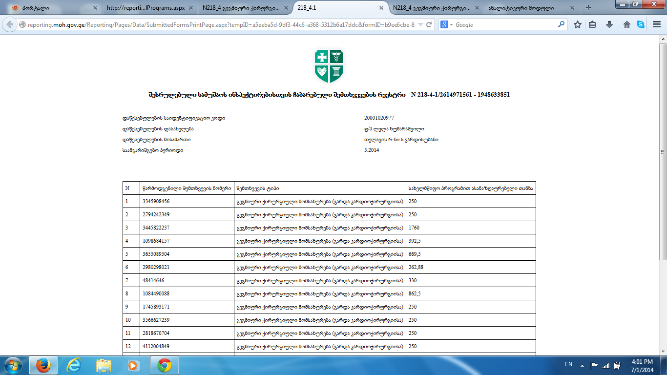Click the address bar URL field
This screenshot has height=375, width=667.
coord(220,25)
